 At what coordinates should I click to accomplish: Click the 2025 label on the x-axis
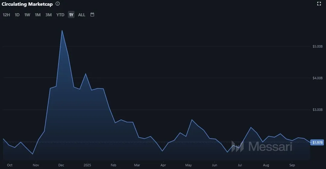pos(87,165)
